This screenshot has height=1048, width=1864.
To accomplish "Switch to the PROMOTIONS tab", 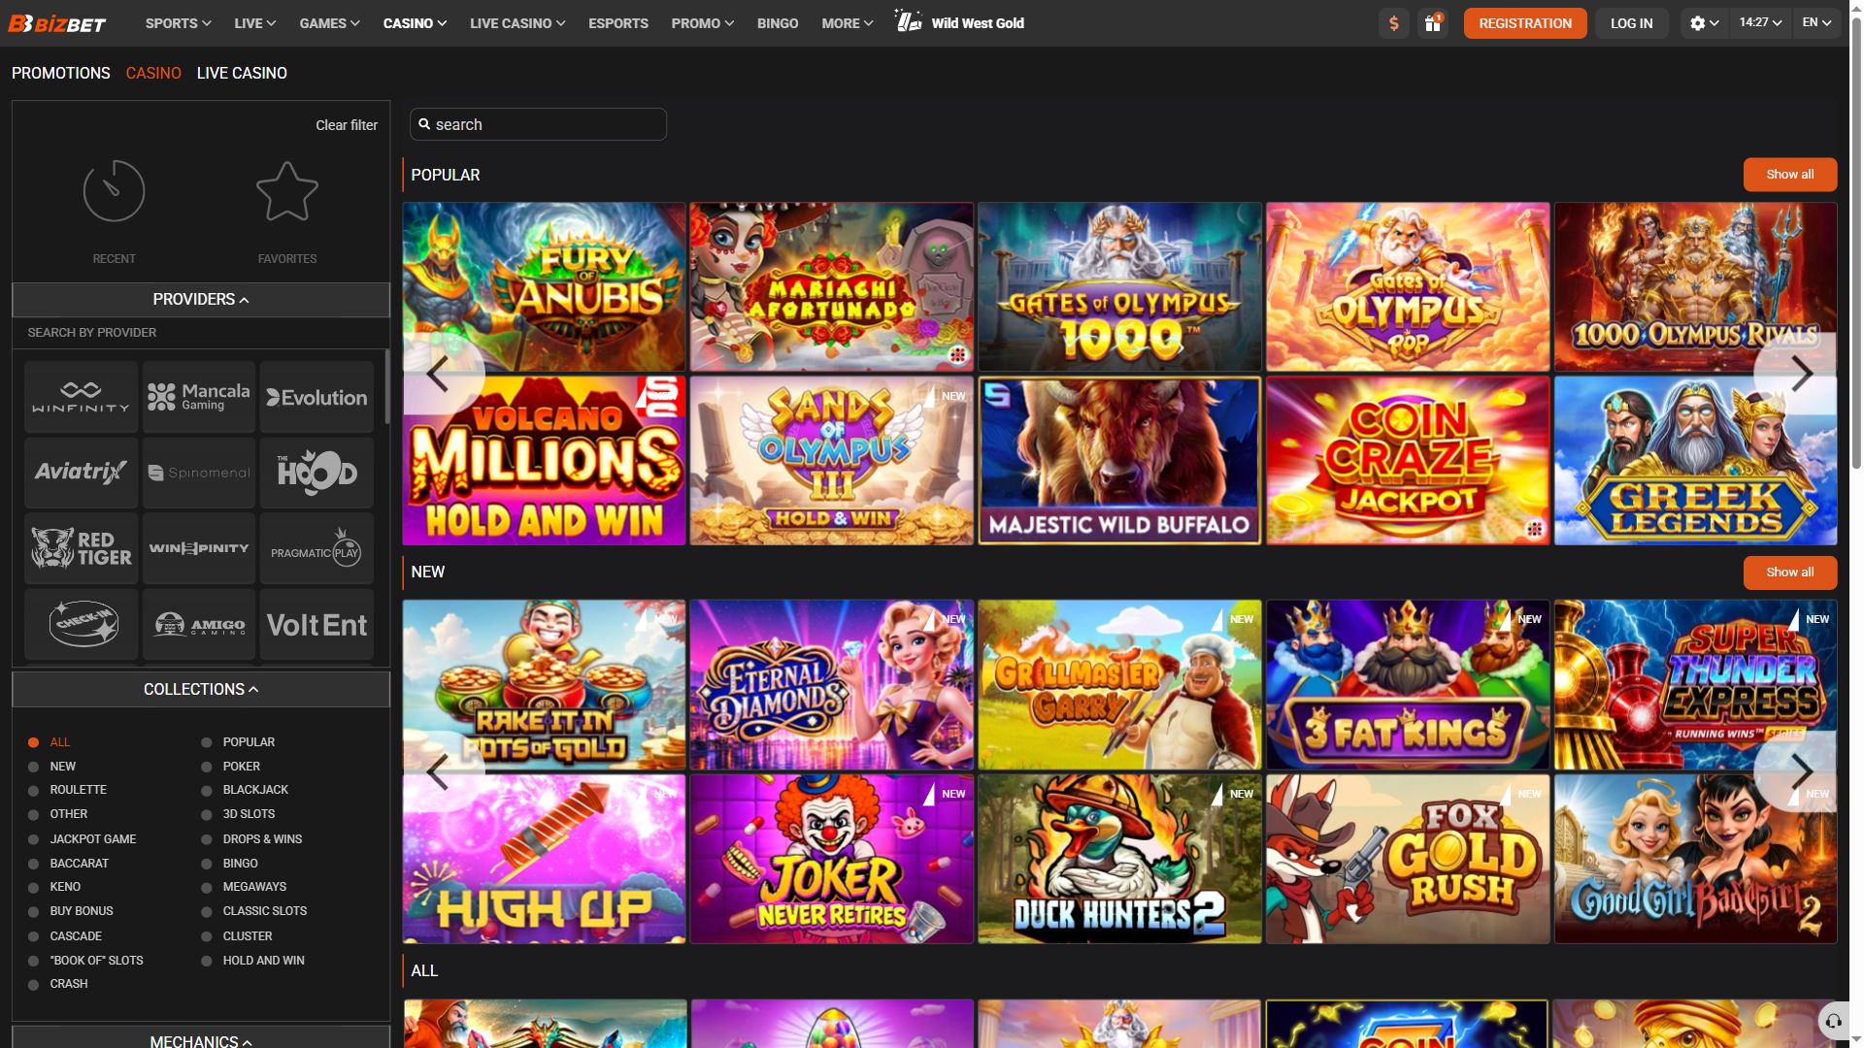I will coord(61,74).
